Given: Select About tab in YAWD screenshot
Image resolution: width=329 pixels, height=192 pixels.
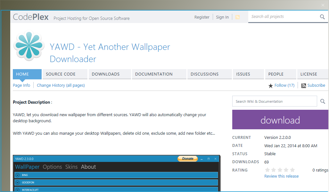Looking at the screenshot, I should click(88, 167).
